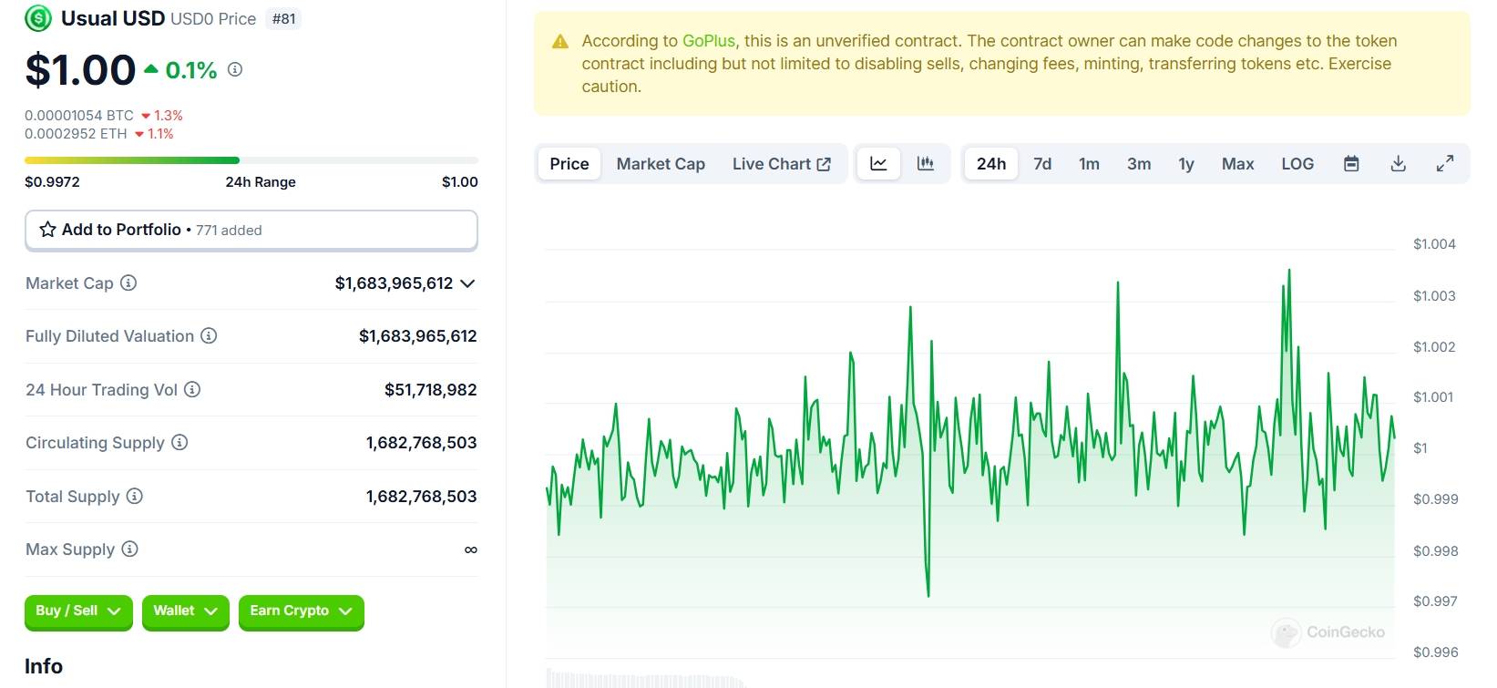Open the calendar date range picker icon
Image resolution: width=1497 pixels, height=688 pixels.
tap(1352, 164)
